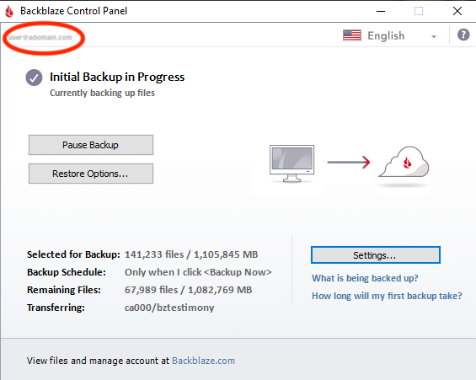Expand language list using dropdown arrow
Image resolution: width=476 pixels, height=380 pixels.
[434, 37]
